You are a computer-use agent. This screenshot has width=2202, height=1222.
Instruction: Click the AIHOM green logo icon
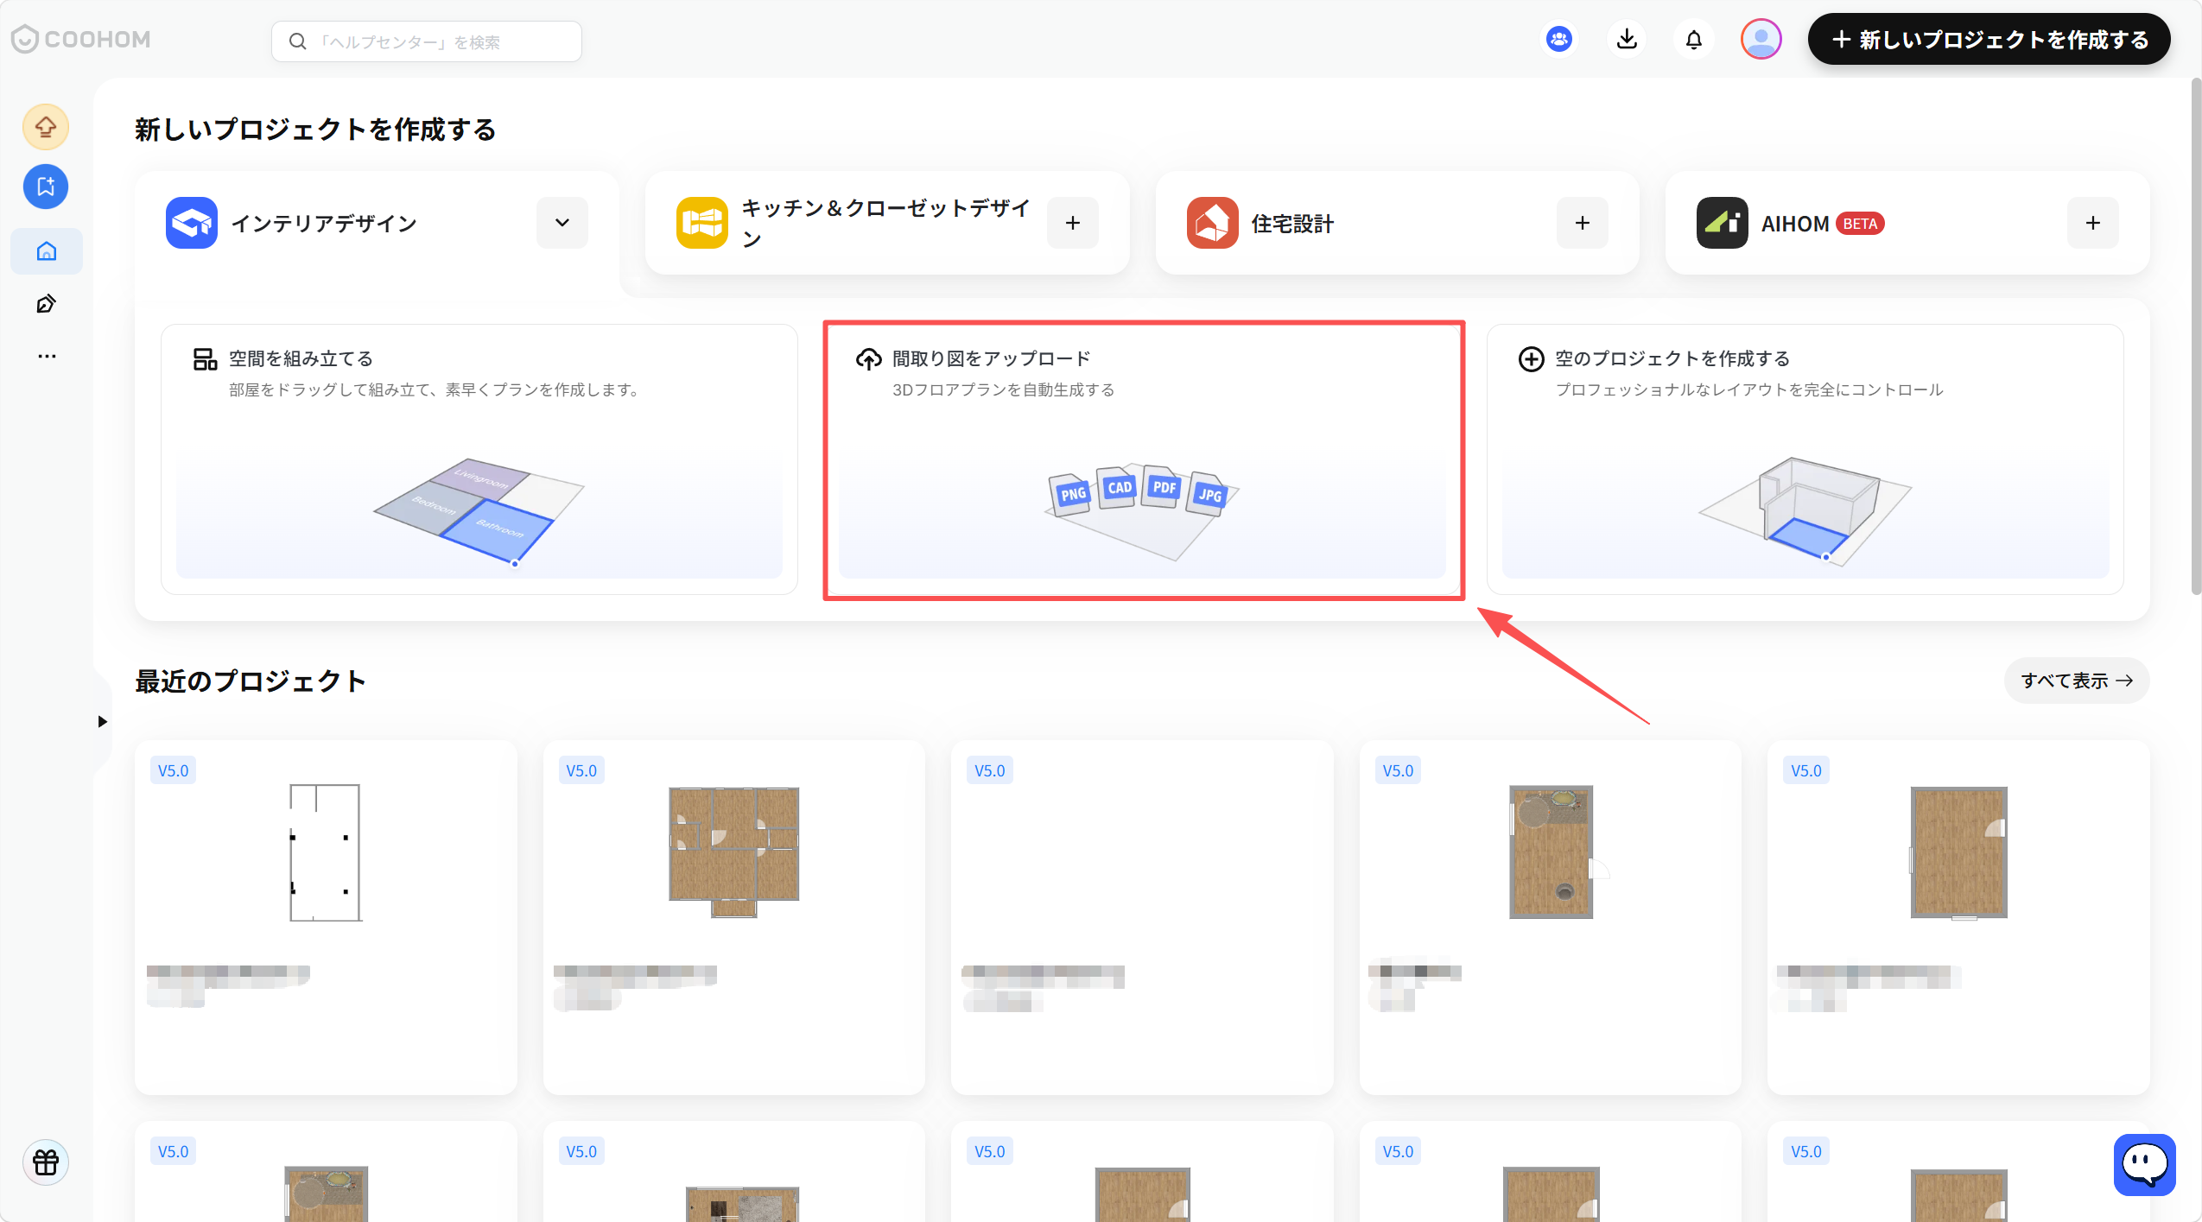[x=1723, y=223]
